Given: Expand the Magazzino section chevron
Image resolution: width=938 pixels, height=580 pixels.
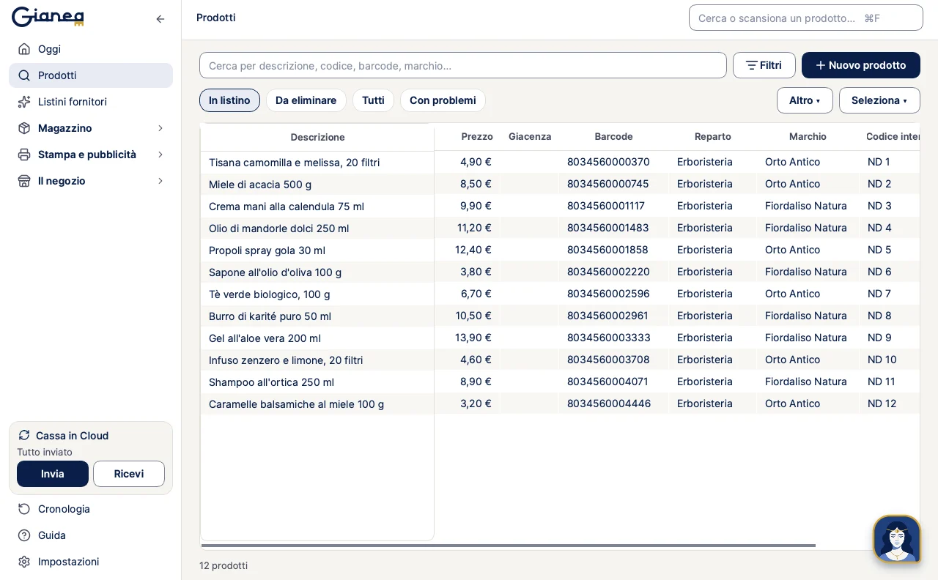Looking at the screenshot, I should (160, 128).
